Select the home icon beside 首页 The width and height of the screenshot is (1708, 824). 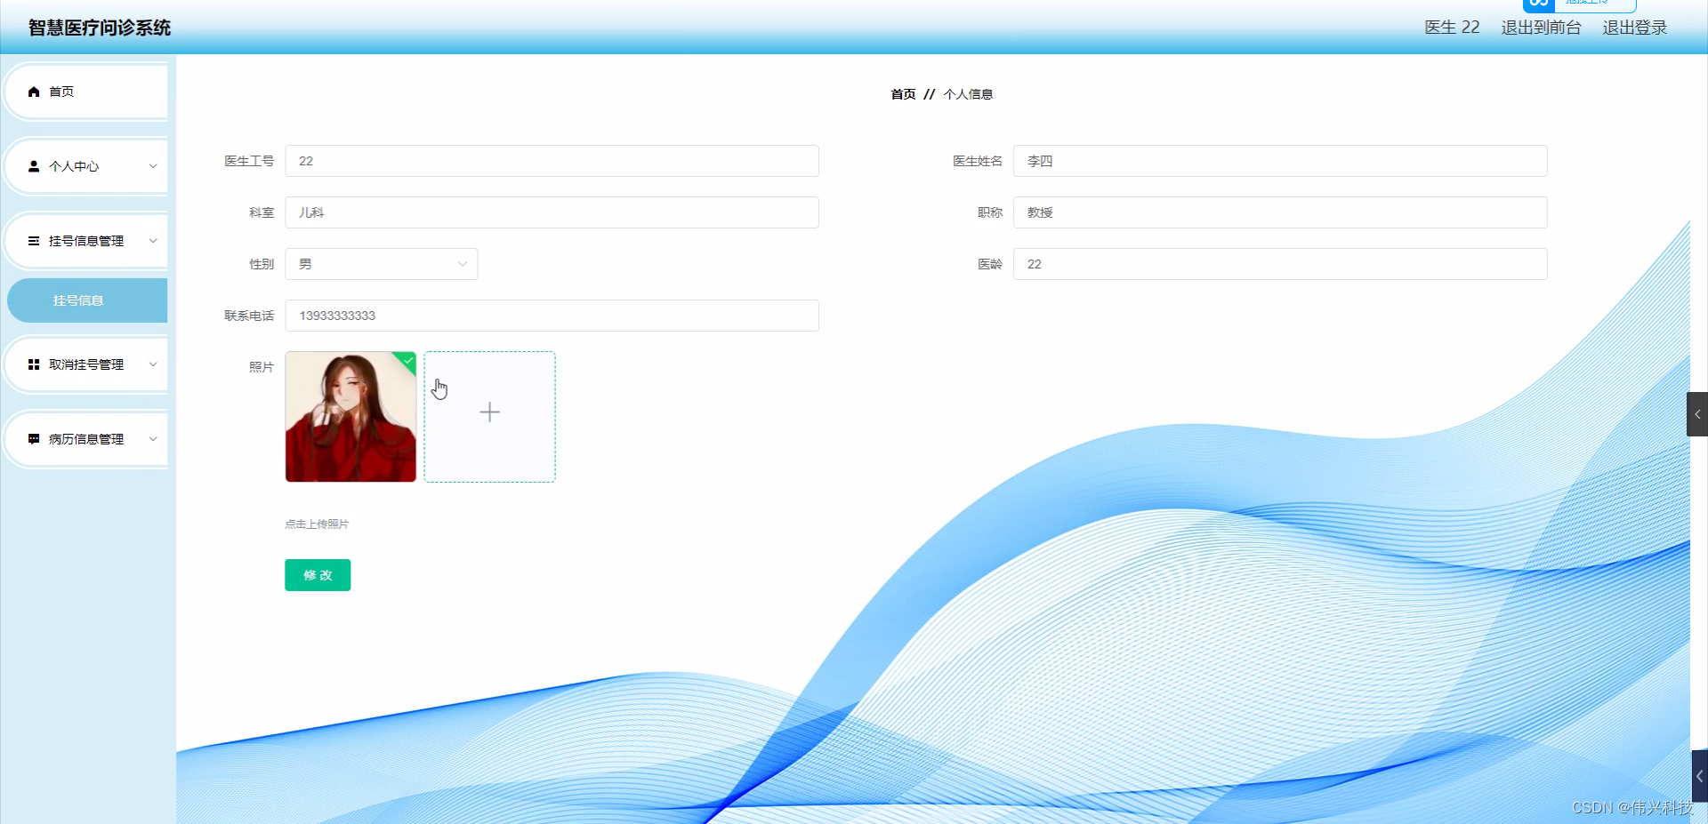pyautogui.click(x=34, y=92)
